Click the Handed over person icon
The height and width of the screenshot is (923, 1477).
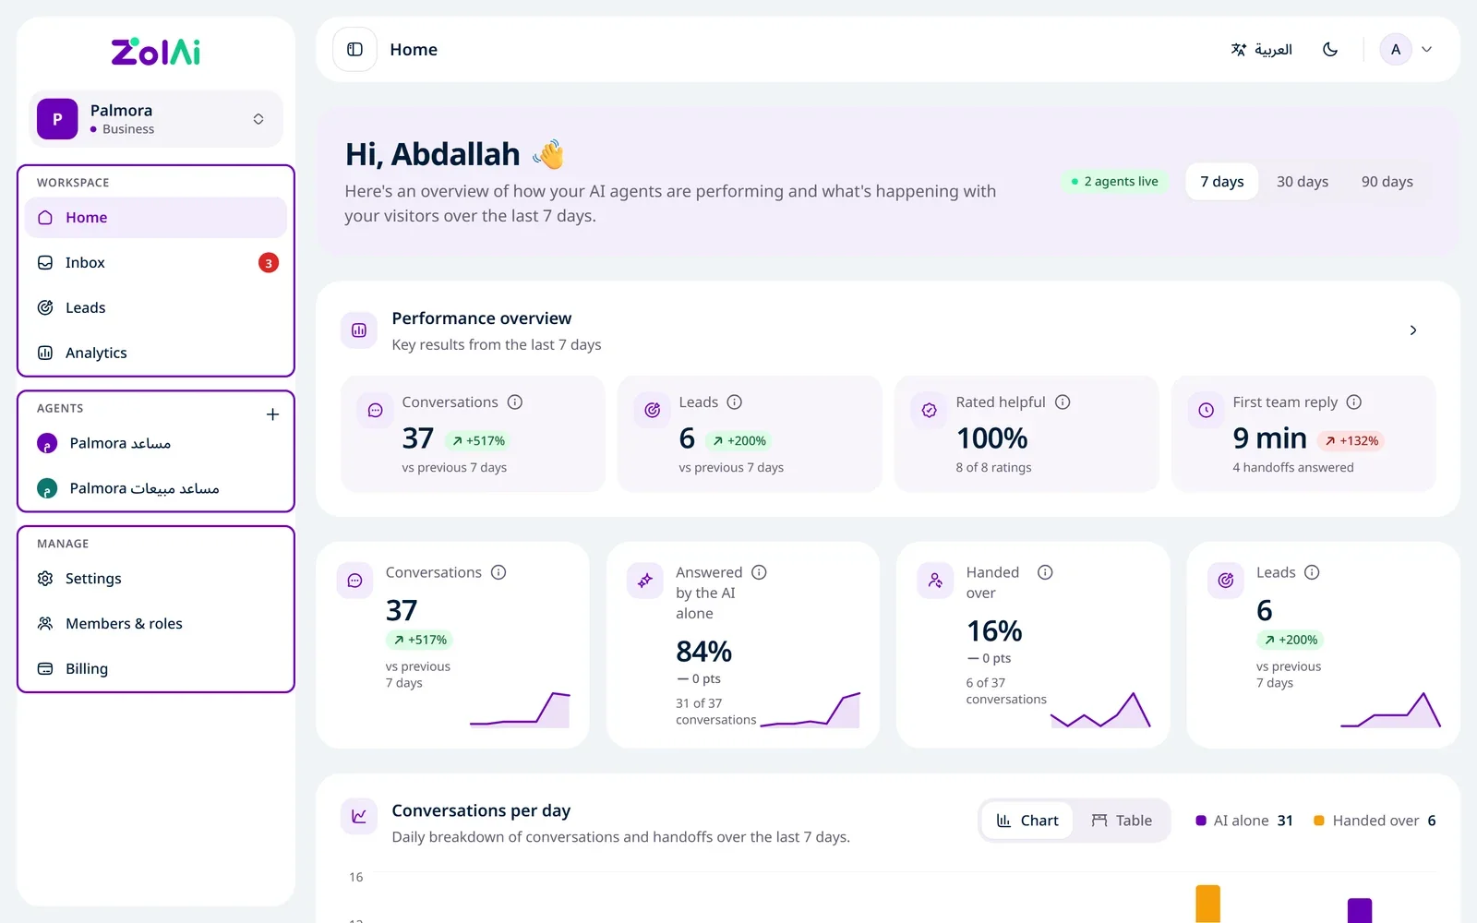click(x=935, y=581)
